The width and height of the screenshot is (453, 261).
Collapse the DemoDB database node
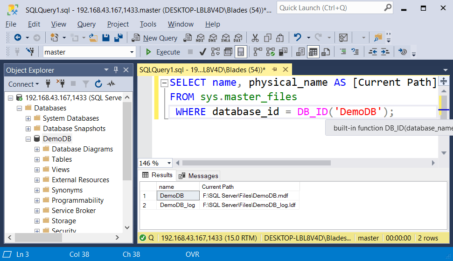(28, 139)
